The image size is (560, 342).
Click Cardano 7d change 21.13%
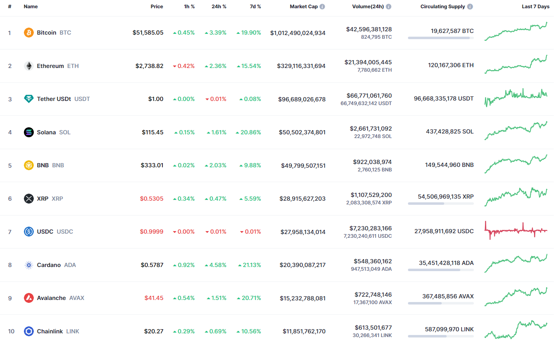[x=250, y=265]
